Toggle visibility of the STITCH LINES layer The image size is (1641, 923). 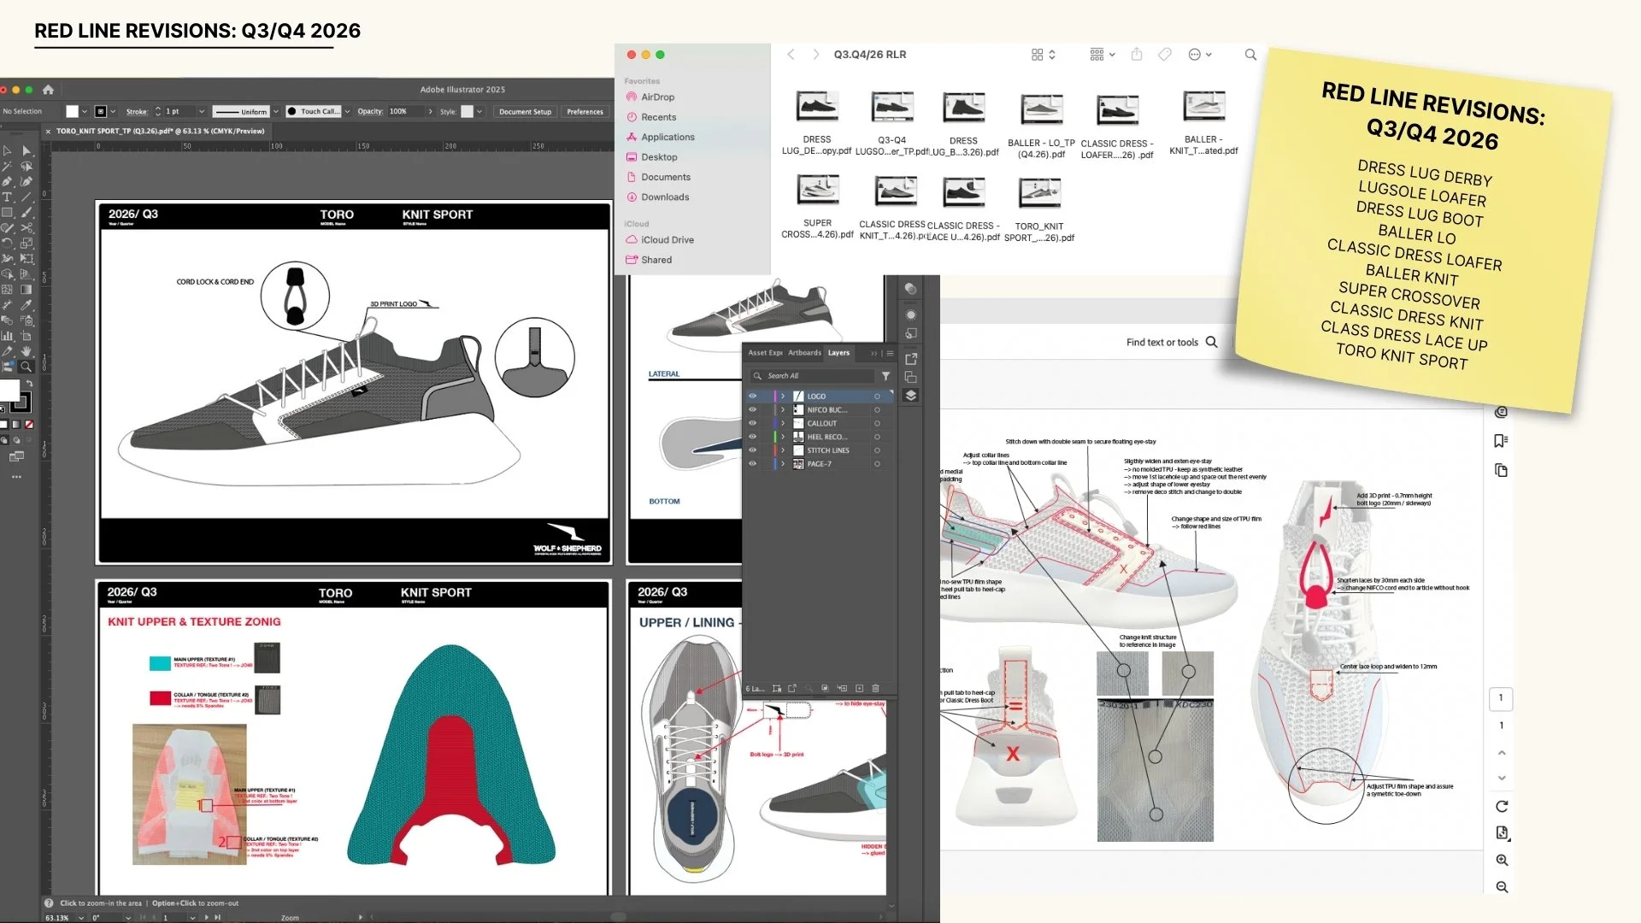[753, 450]
